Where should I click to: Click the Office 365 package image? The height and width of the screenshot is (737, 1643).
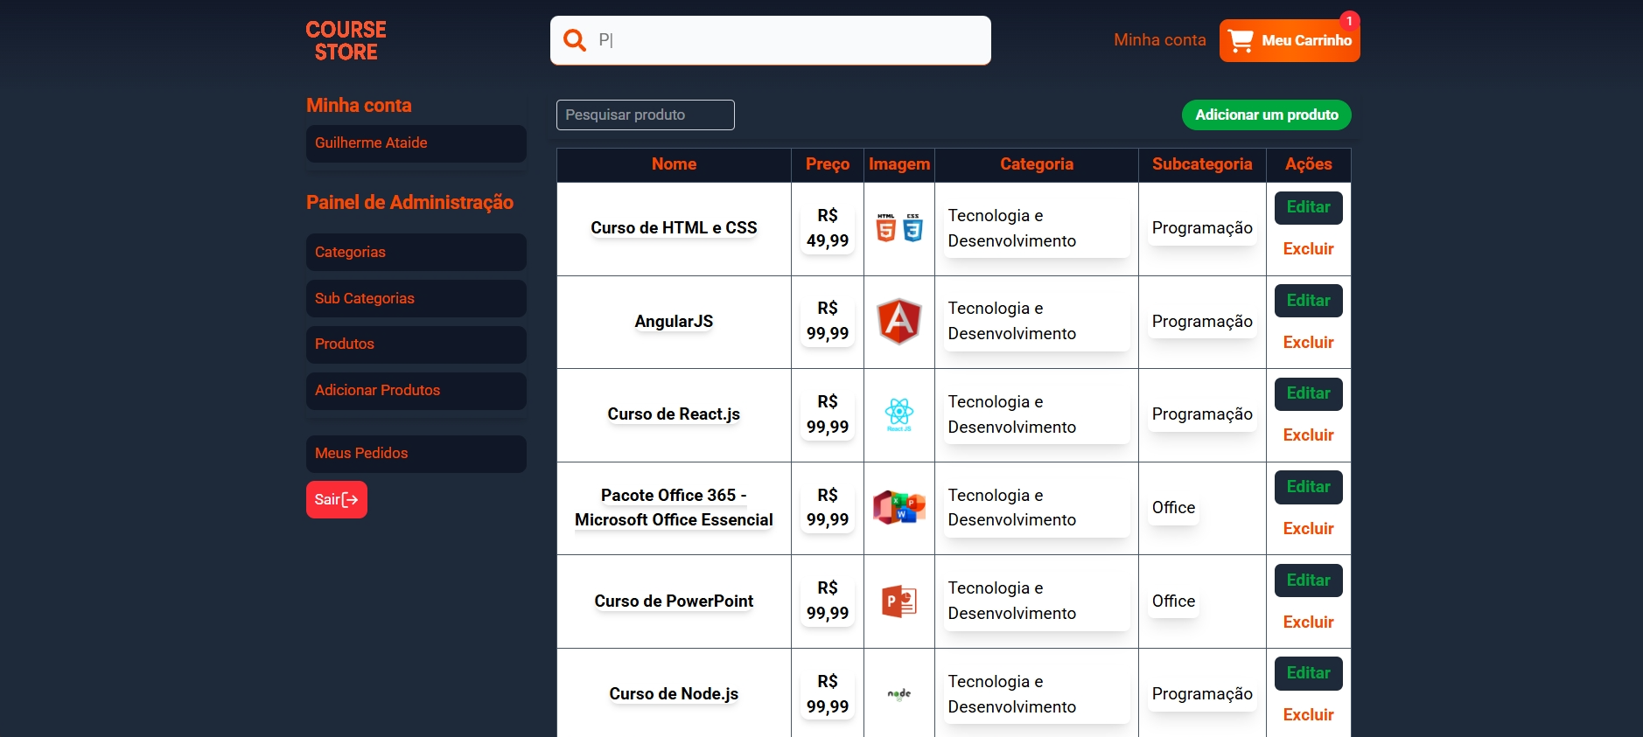pyautogui.click(x=898, y=508)
